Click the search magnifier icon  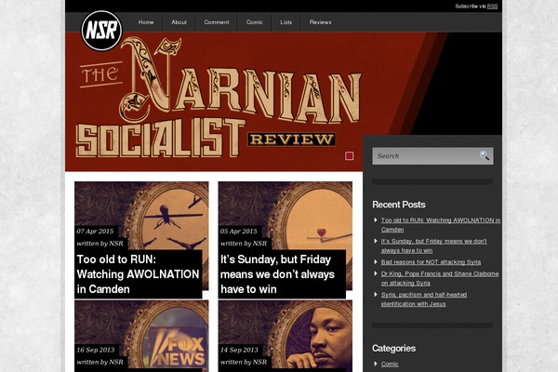click(484, 155)
